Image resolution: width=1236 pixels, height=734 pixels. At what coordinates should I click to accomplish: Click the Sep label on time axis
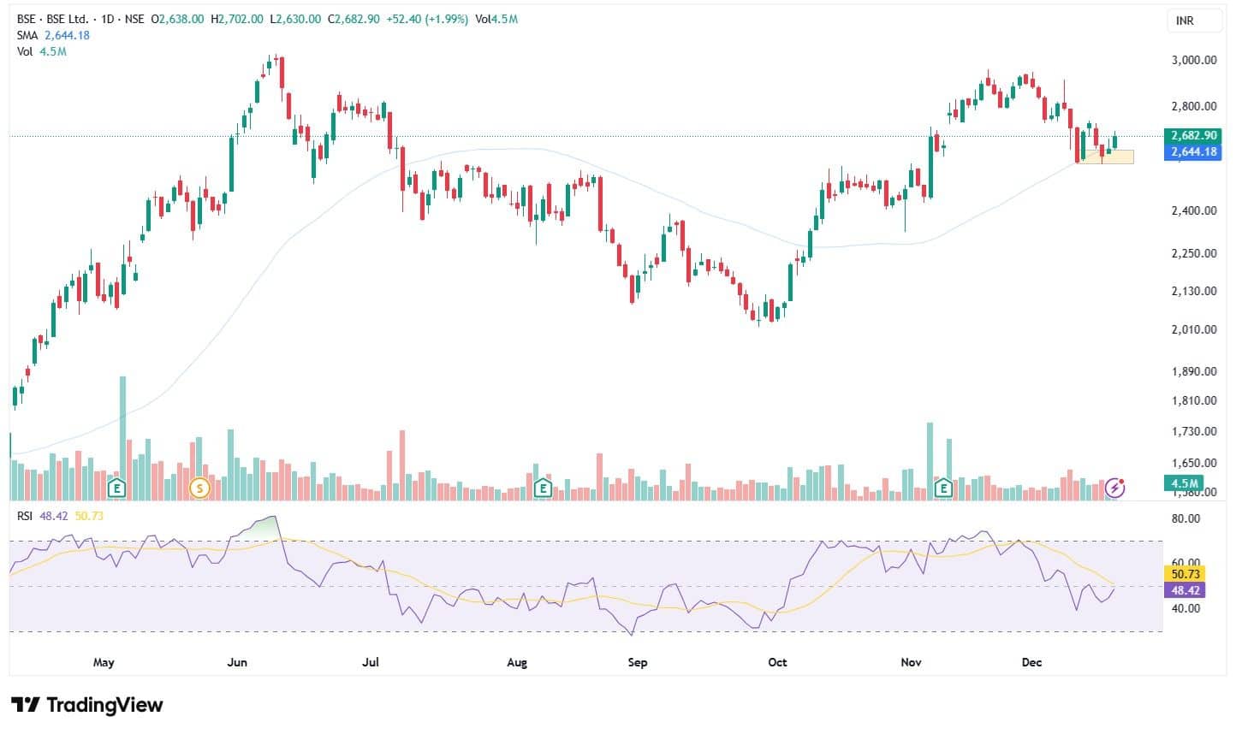point(638,662)
